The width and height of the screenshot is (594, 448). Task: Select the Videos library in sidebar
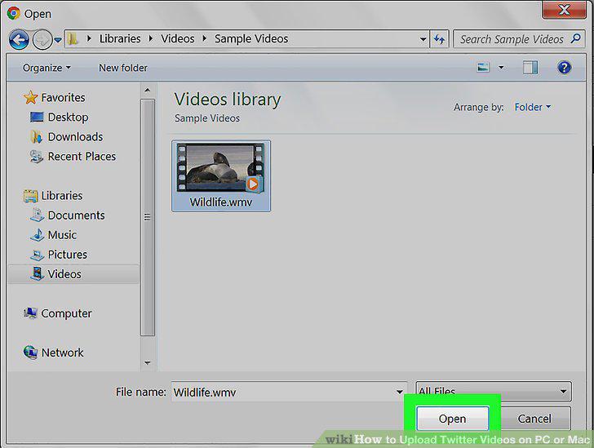73,274
